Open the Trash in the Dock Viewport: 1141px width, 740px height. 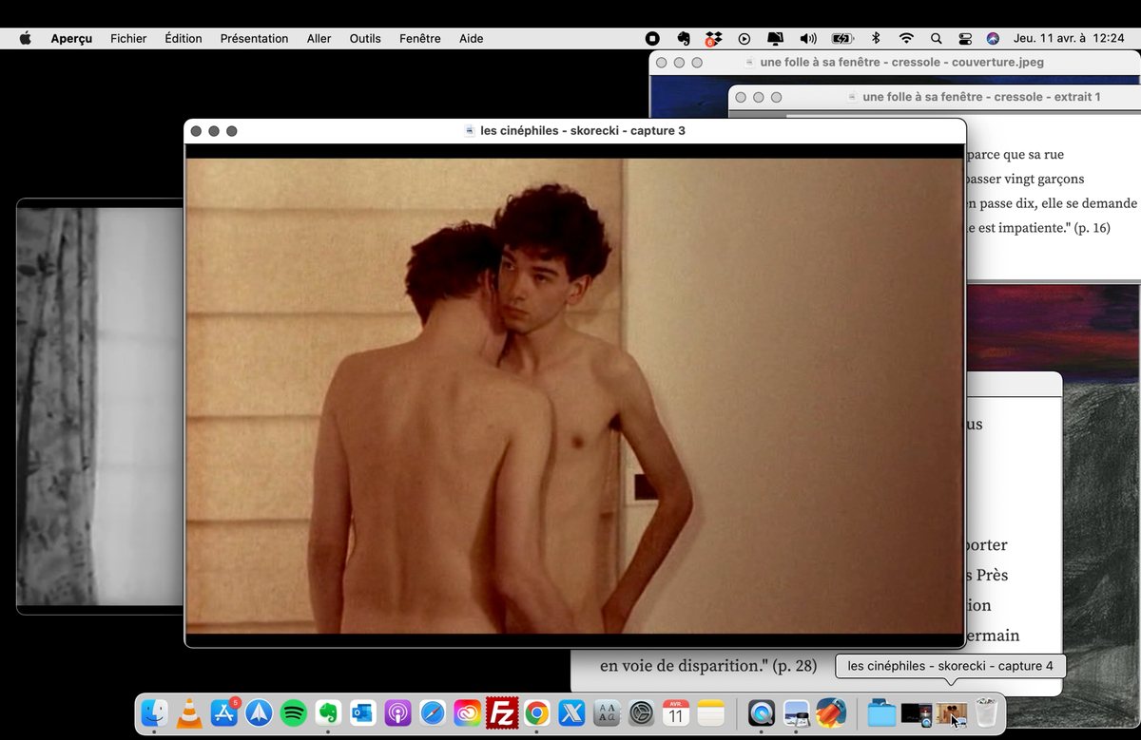click(x=987, y=712)
